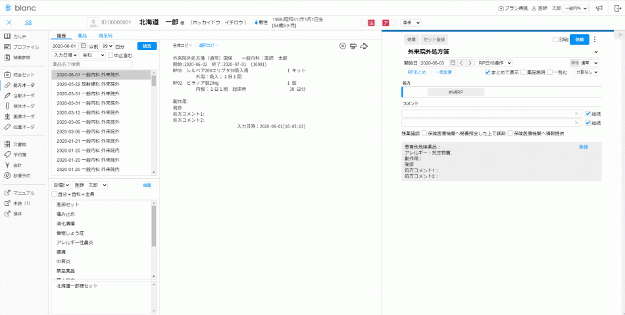Click the red ア allergy badge
625x315 pixels.
pos(386,23)
